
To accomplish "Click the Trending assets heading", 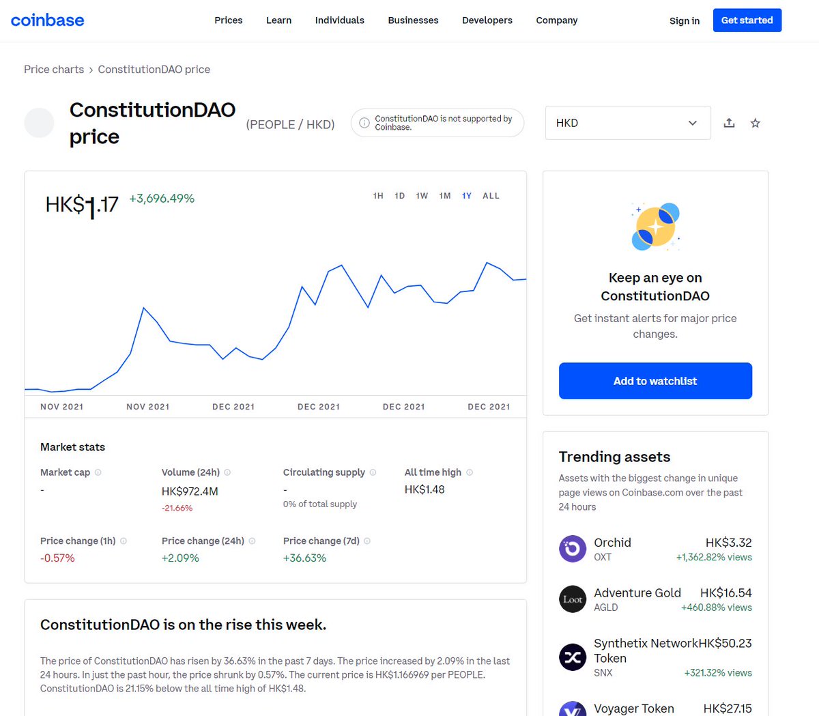I will [x=614, y=457].
